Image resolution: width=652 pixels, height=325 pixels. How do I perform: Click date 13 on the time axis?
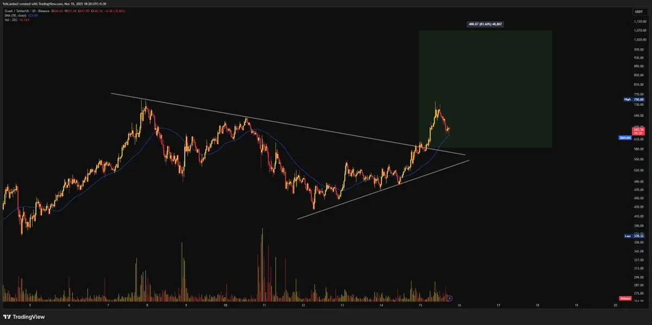(x=342, y=305)
